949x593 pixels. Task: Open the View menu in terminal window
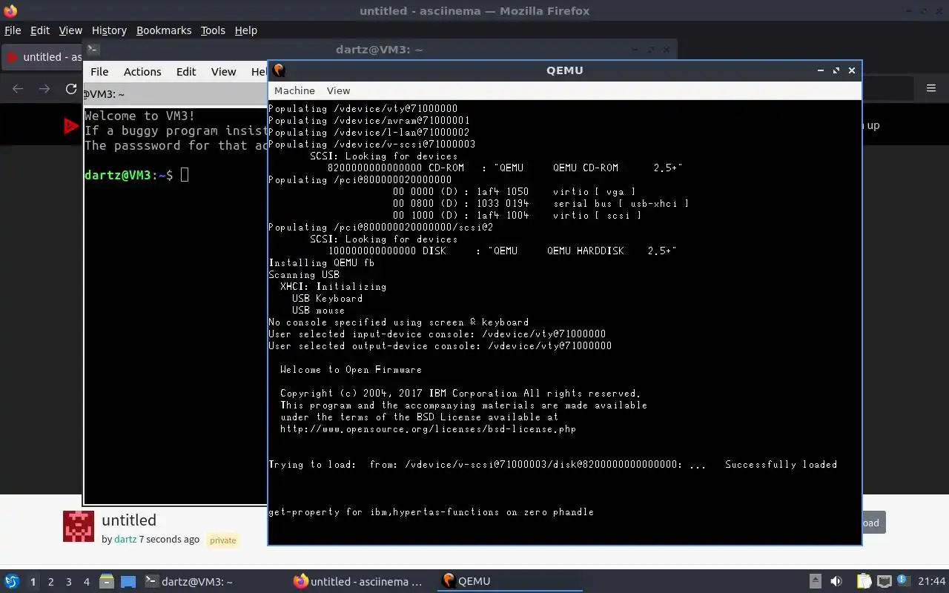[x=223, y=72]
